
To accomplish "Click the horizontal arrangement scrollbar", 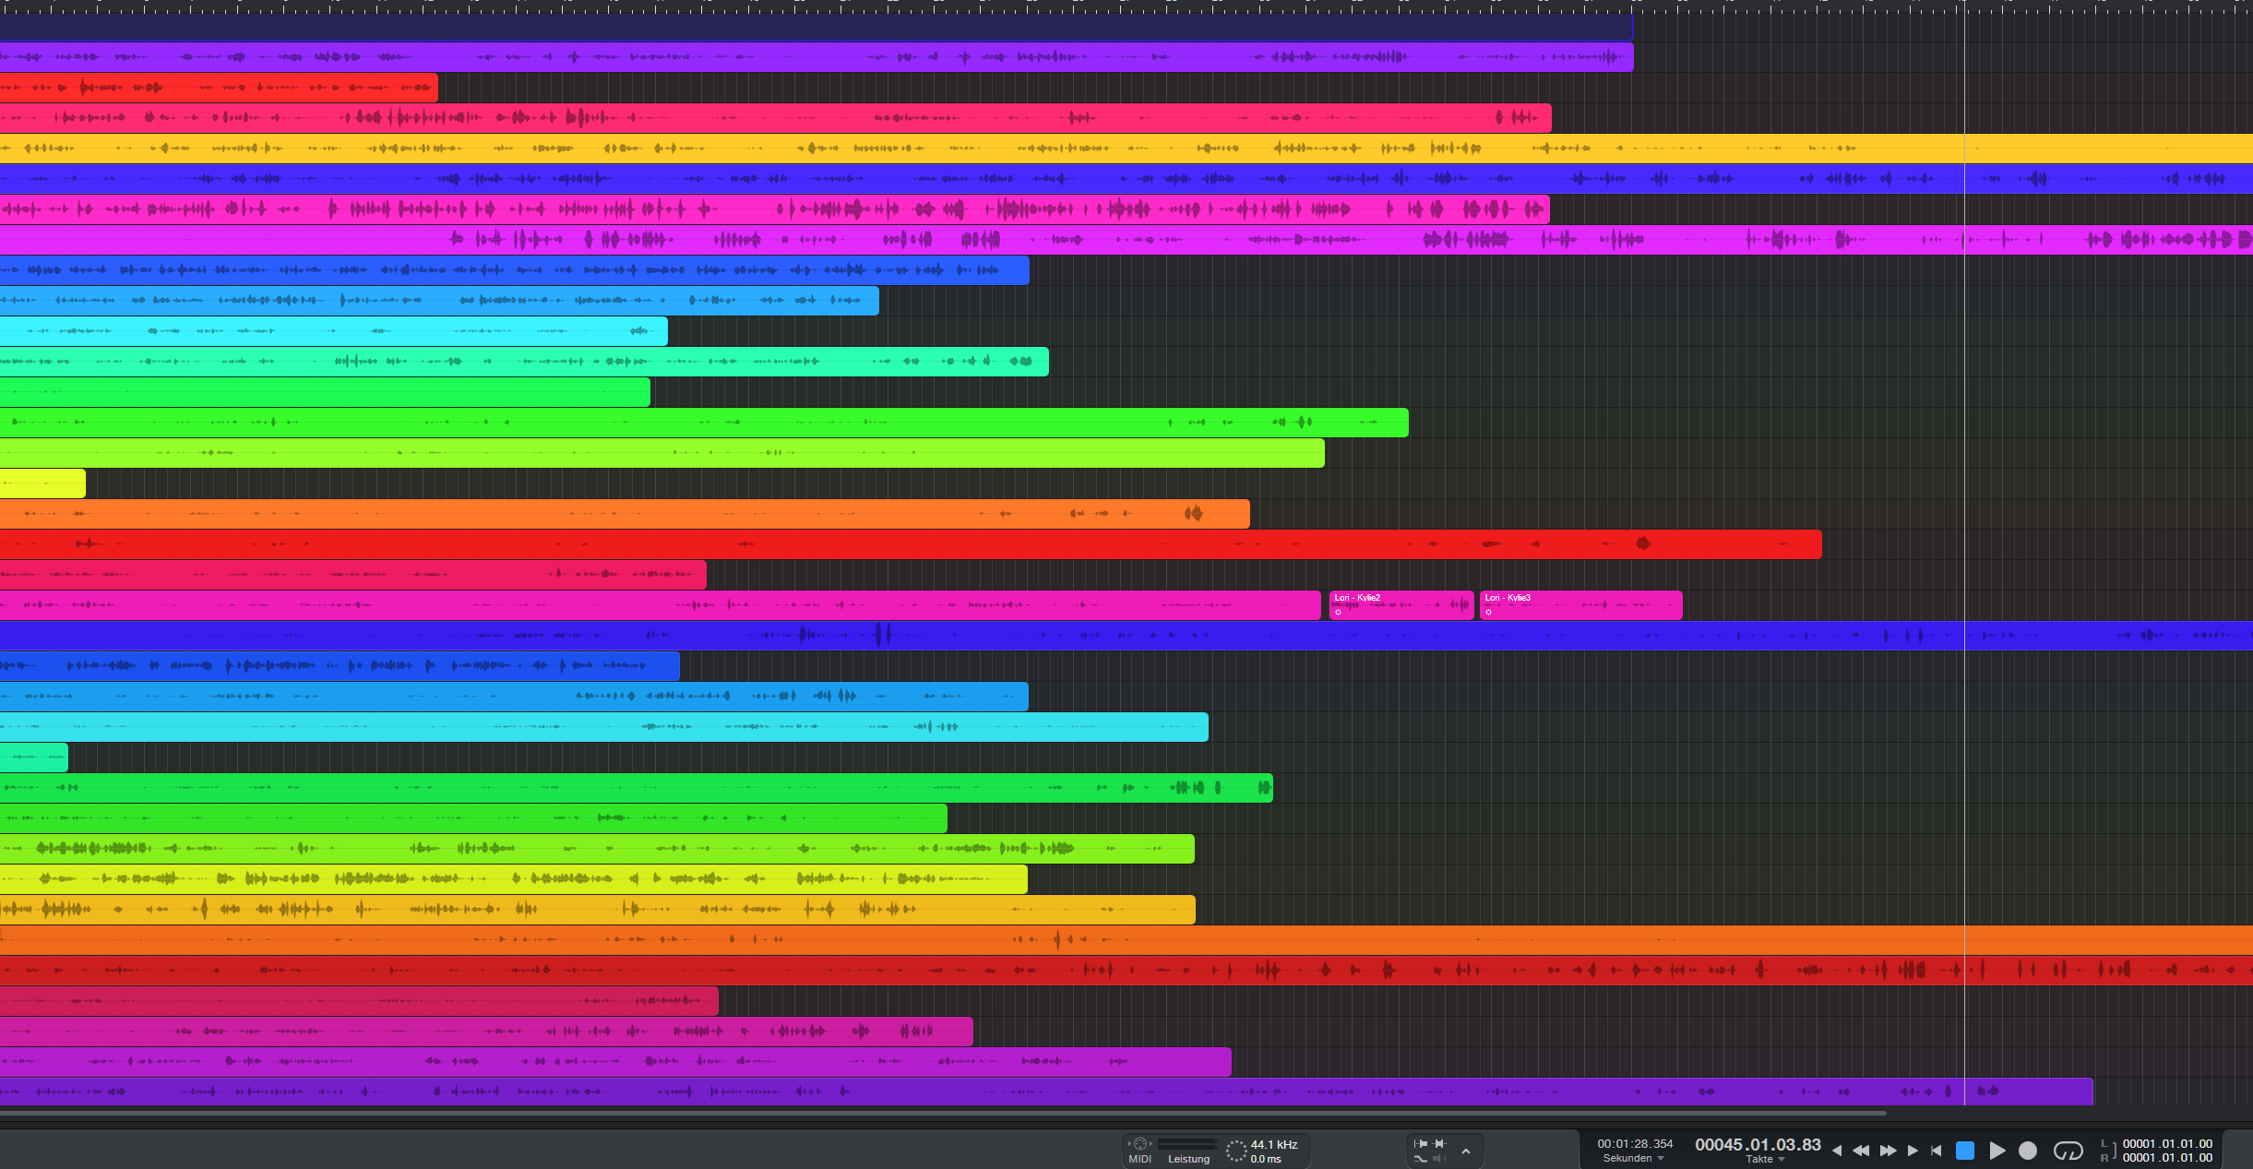I will (943, 1114).
